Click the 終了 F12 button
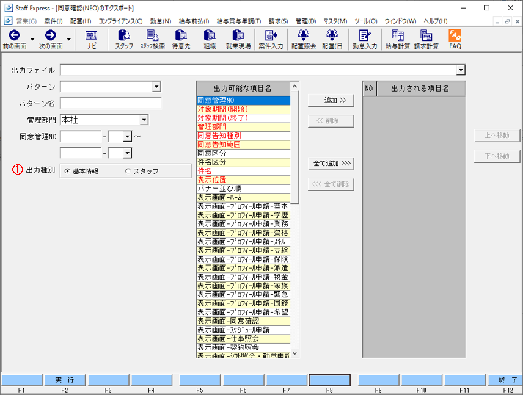The width and height of the screenshot is (523, 395). click(505, 380)
